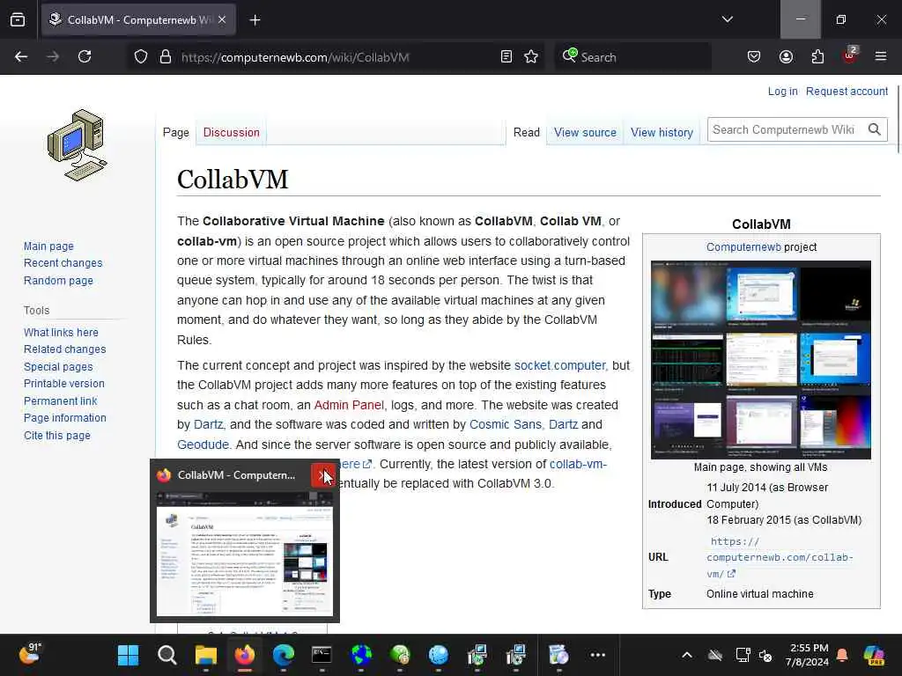Expand the list all tabs chevron

[x=728, y=19]
